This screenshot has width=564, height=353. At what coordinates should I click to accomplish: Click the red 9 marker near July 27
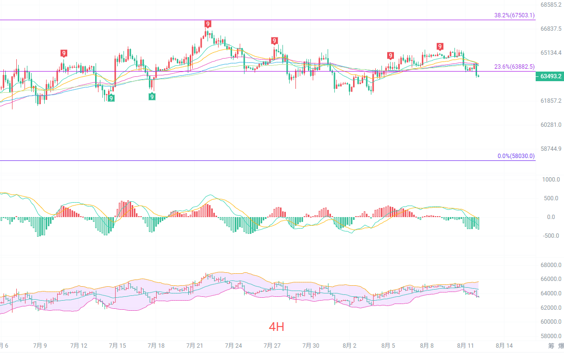[x=274, y=41]
